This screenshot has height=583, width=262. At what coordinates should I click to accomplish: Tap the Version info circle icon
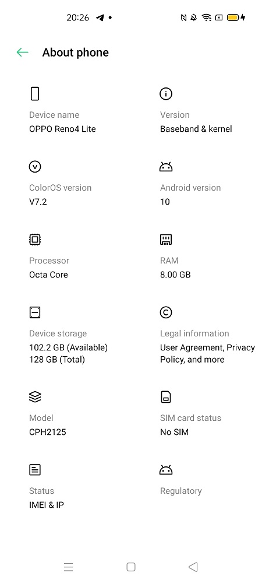click(166, 94)
